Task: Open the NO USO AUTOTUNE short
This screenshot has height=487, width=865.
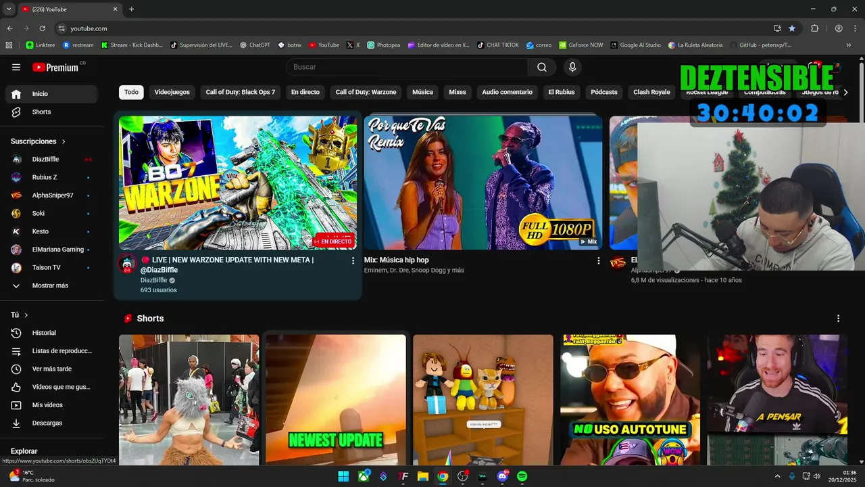Action: tap(631, 400)
